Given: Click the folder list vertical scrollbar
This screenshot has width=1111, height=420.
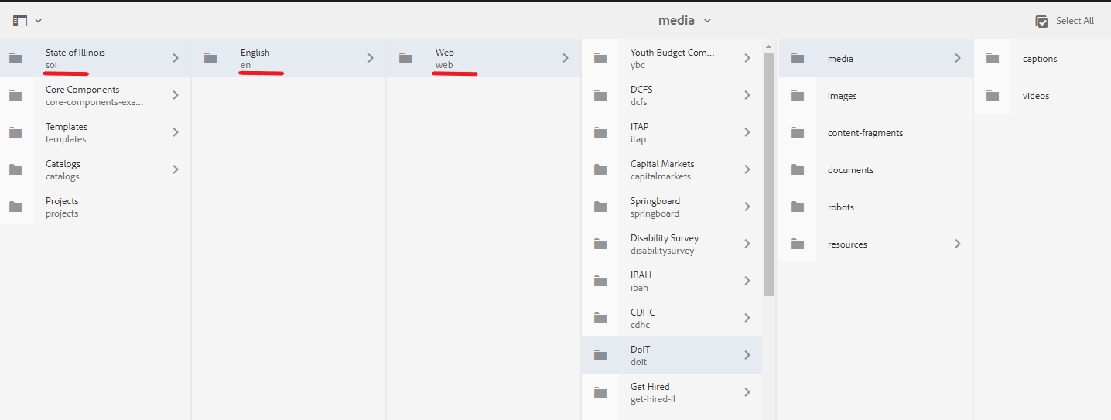Looking at the screenshot, I should pos(768,174).
